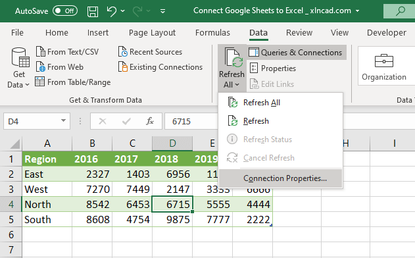This screenshot has width=415, height=258.
Task: Select row 1 header
Action: 11,159
